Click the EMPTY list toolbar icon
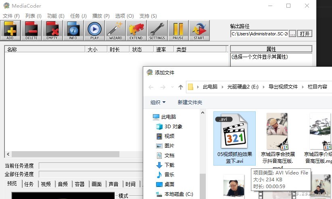The image size is (332, 199). pos(52,31)
